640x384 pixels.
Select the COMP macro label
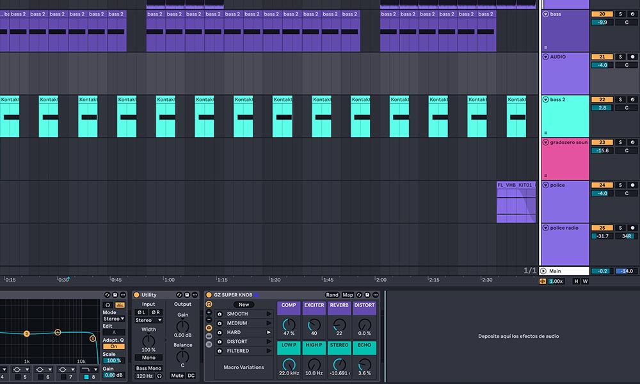(289, 305)
